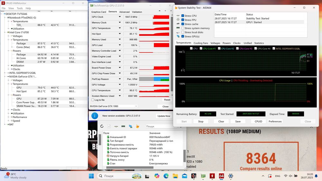Click the flame stability test icon
This screenshot has width=322, height=181.
tap(137, 126)
